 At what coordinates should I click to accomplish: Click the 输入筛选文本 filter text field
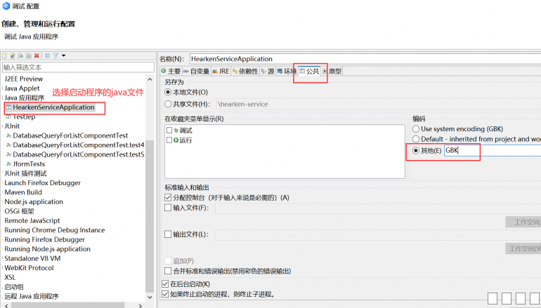tap(77, 67)
